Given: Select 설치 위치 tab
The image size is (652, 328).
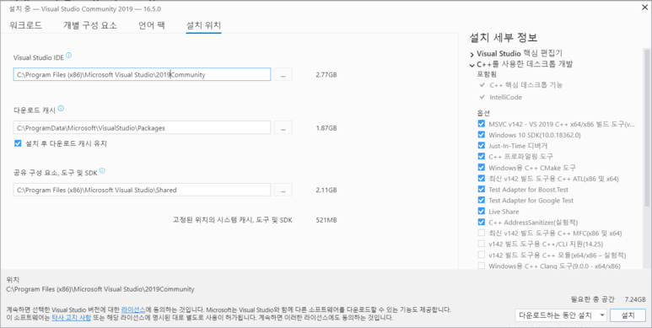Looking at the screenshot, I should pos(204,25).
